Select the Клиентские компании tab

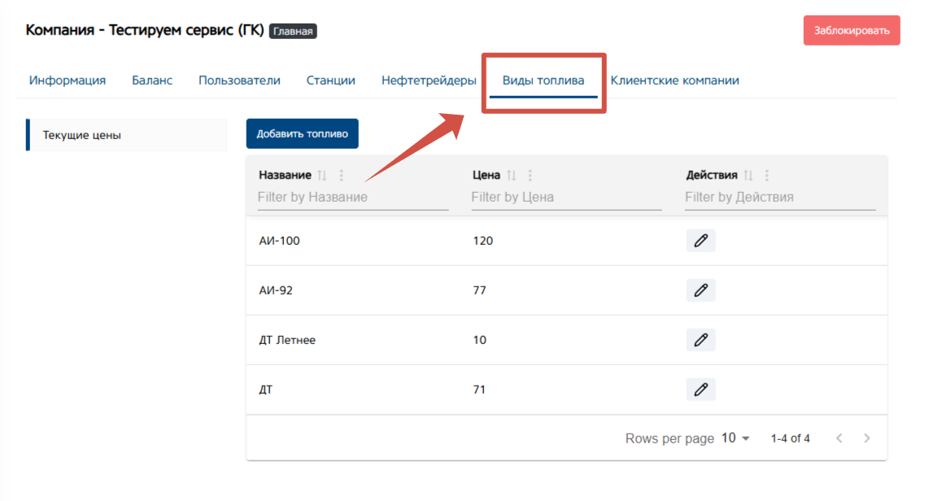tap(674, 81)
